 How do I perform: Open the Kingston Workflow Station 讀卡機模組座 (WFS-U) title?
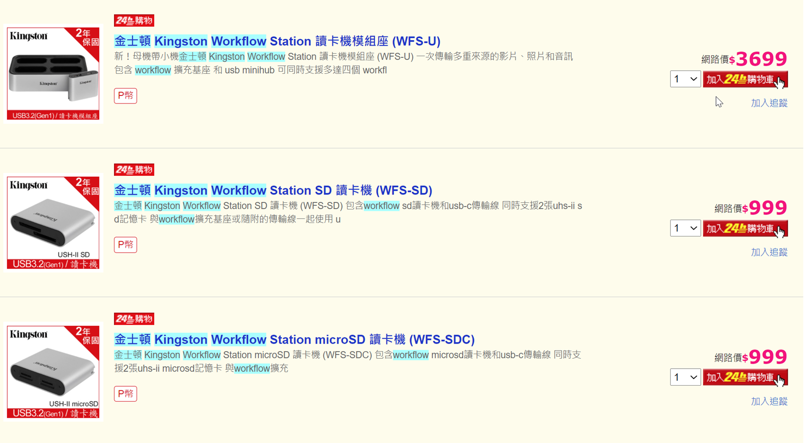tap(277, 41)
